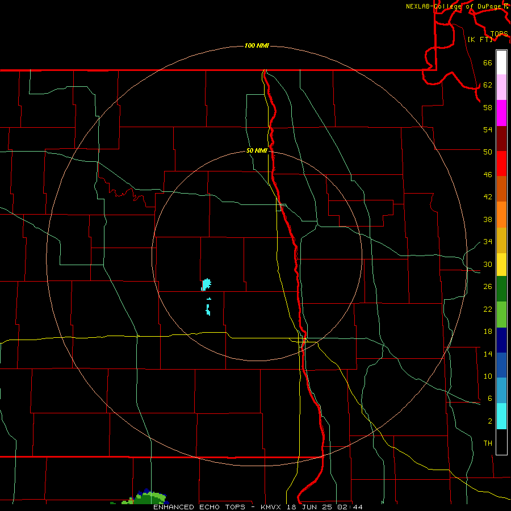
Task: Click the legend value 66
Action: pos(488,62)
